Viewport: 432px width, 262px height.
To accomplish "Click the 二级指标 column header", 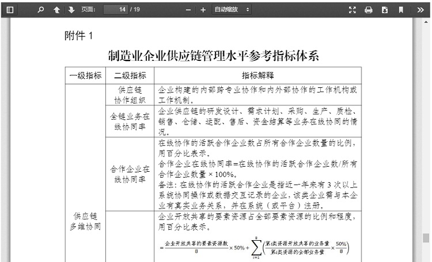I will pyautogui.click(x=130, y=76).
